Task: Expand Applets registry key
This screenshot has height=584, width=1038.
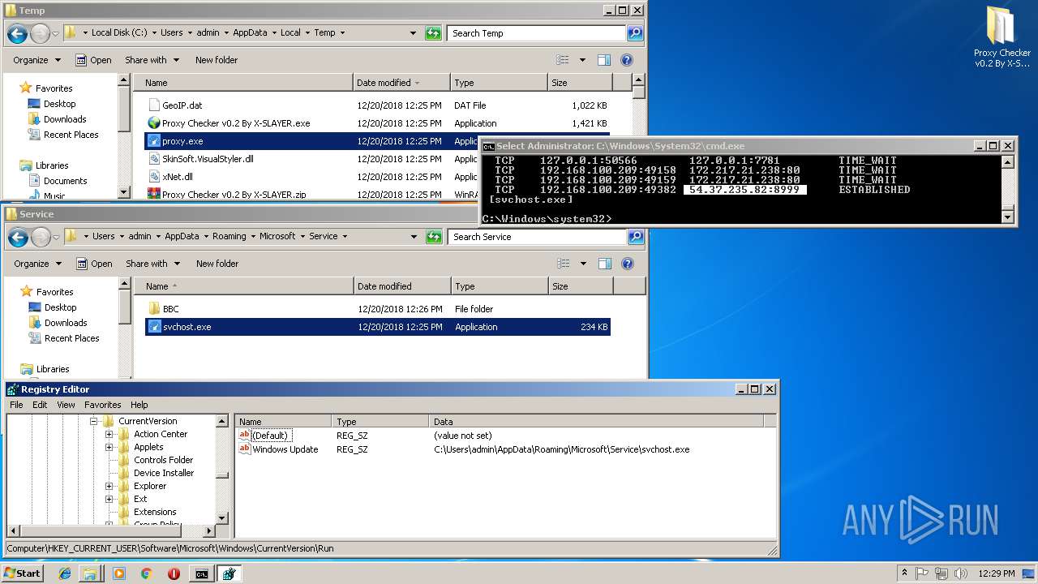Action: (109, 447)
